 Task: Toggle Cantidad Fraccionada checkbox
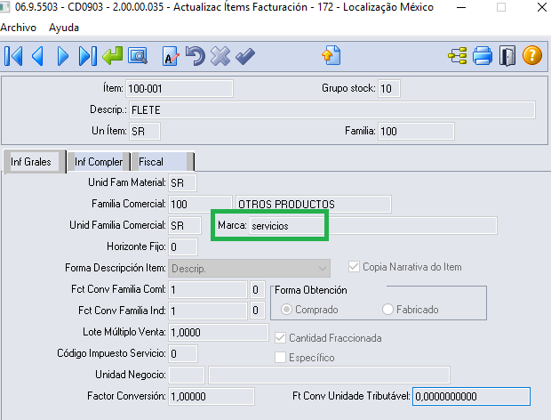pos(280,337)
